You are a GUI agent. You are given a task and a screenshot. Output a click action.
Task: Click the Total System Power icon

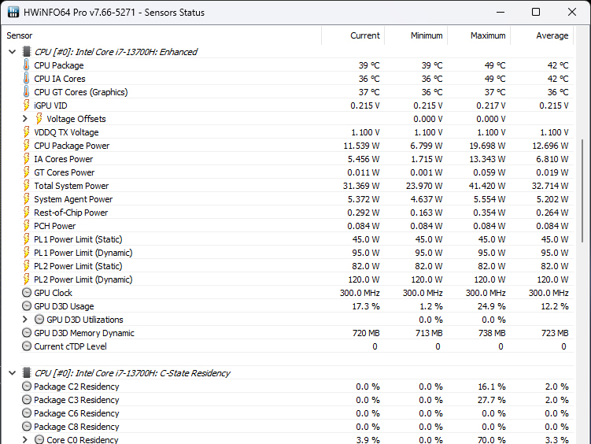(27, 186)
